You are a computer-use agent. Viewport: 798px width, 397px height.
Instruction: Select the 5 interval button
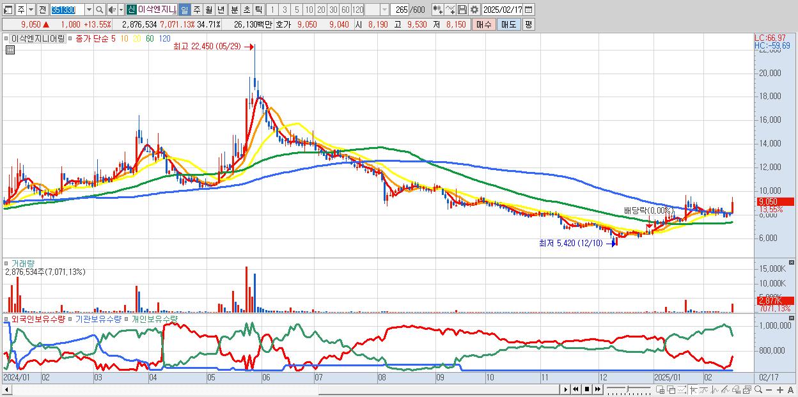(297, 10)
